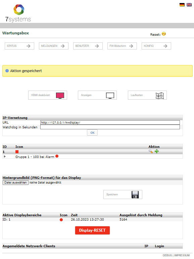
Task: Open Laufkarten map button
Action: tap(147, 95)
